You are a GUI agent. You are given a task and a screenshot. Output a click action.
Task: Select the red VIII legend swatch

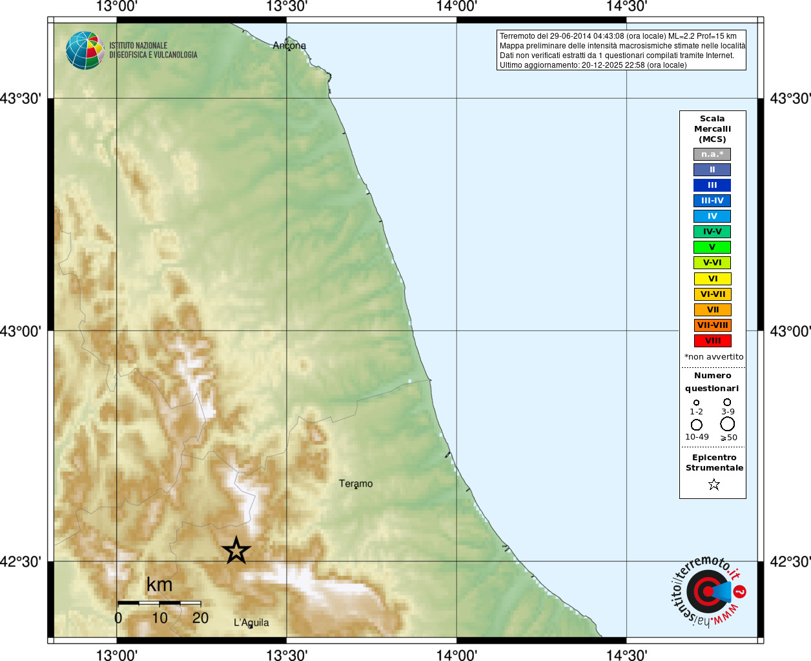click(x=712, y=341)
